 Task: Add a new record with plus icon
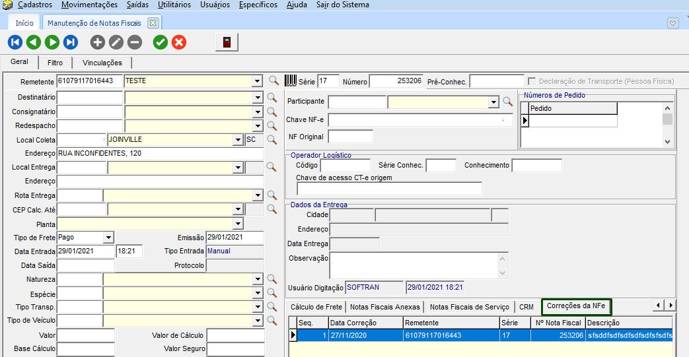click(x=97, y=42)
